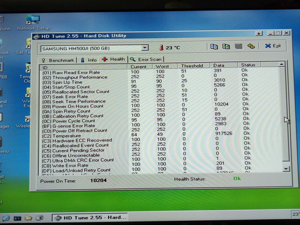Click the 23 °C temperature indicator
Screen dimensions: 300x225
click(x=169, y=48)
